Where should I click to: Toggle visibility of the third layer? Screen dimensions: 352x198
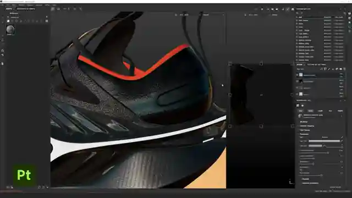coord(297,88)
